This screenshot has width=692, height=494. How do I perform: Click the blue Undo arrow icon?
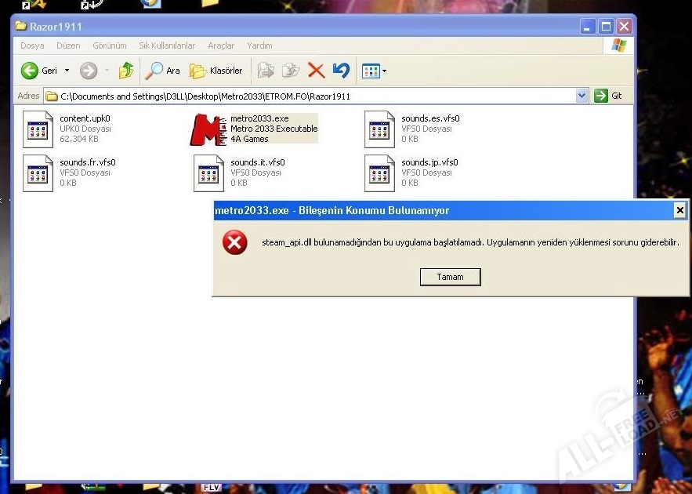click(x=341, y=71)
